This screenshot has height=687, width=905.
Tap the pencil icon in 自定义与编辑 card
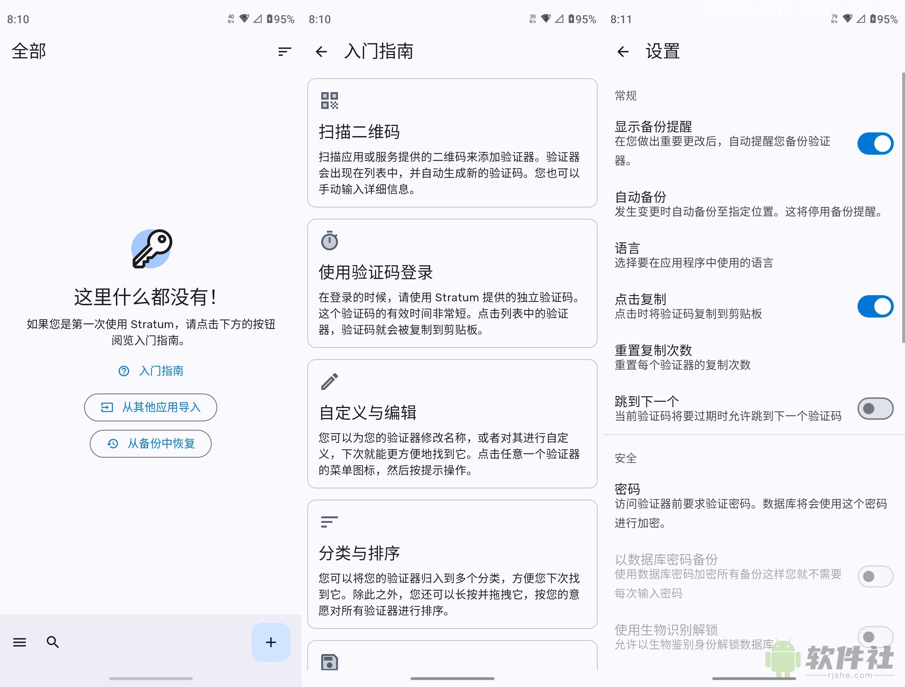click(x=329, y=381)
